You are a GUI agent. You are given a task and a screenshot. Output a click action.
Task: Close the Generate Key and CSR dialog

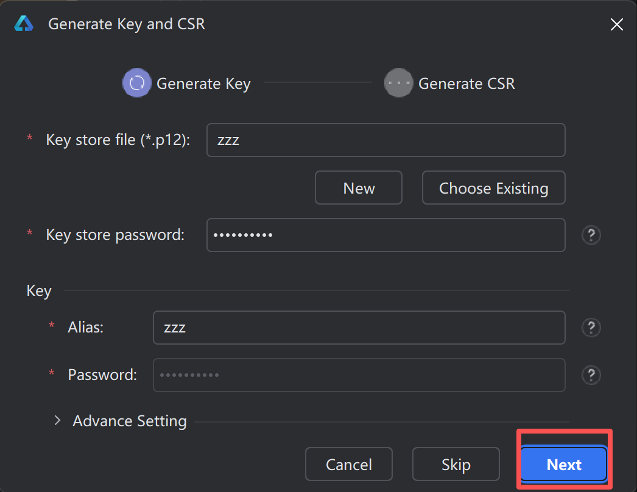(x=616, y=24)
